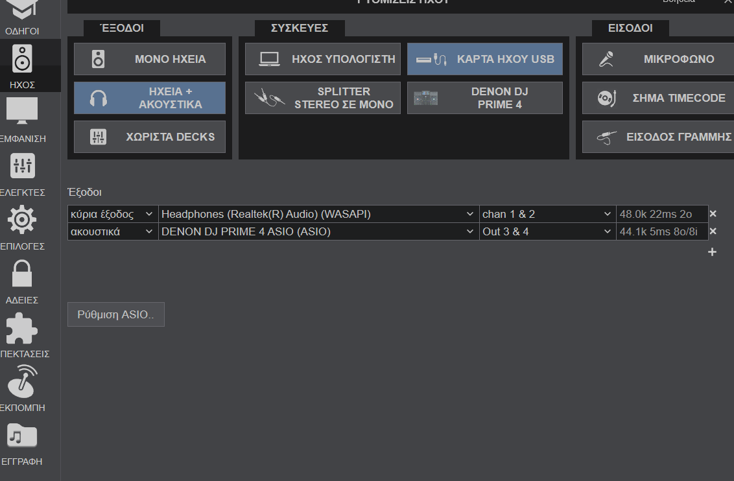Image resolution: width=734 pixels, height=481 pixels.
Task: Open the ΑΔΕΙΕΣ lock licenses page
Action: pyautogui.click(x=22, y=281)
